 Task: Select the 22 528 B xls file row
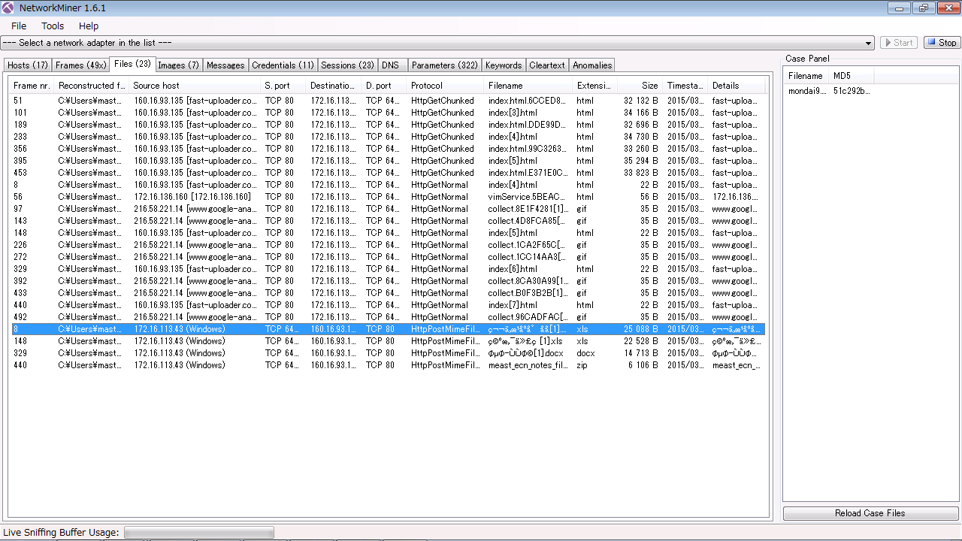[388, 341]
